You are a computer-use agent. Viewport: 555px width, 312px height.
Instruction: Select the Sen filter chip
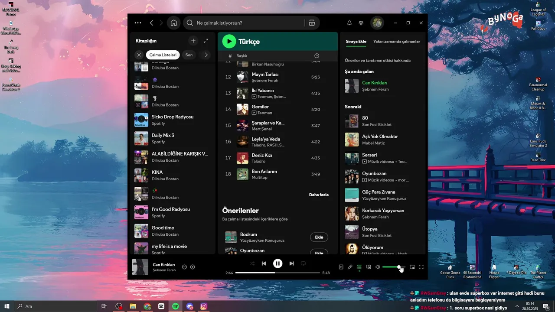tap(189, 55)
